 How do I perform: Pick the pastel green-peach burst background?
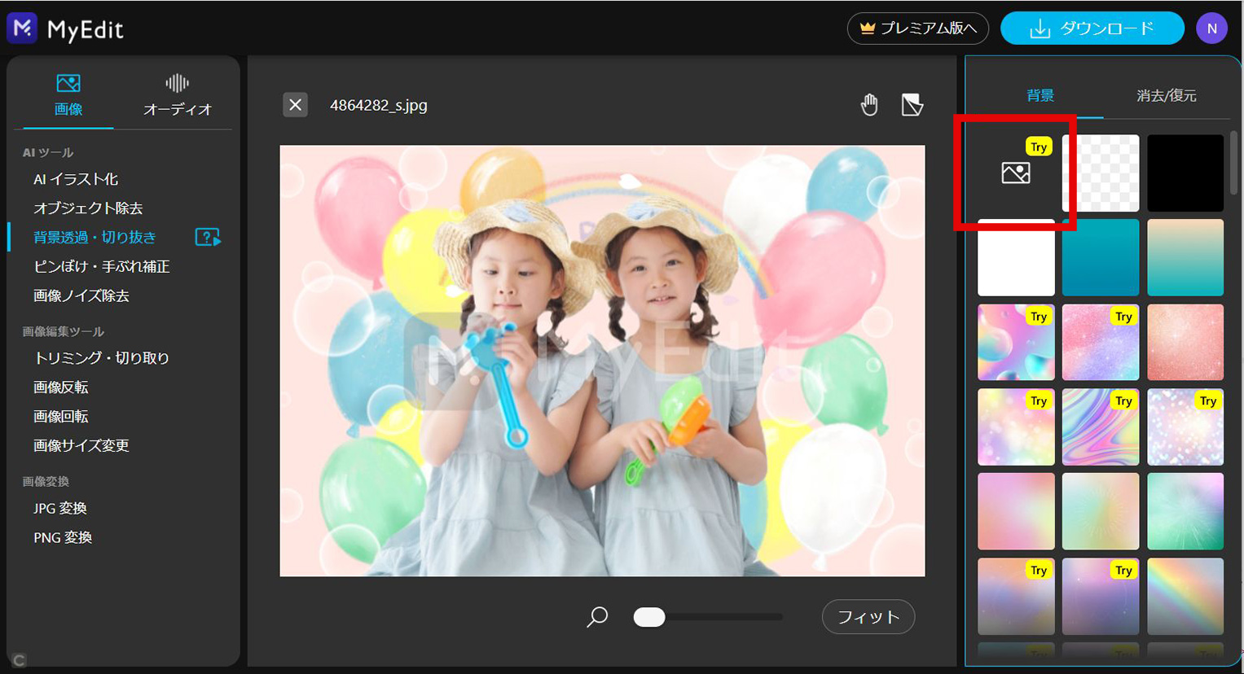(x=1101, y=511)
